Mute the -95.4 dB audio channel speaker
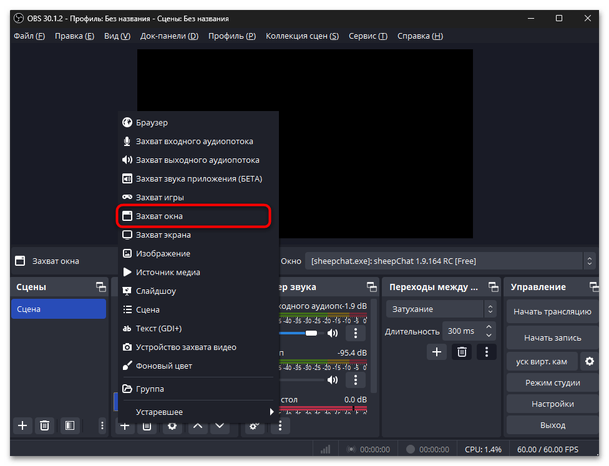 coord(333,380)
